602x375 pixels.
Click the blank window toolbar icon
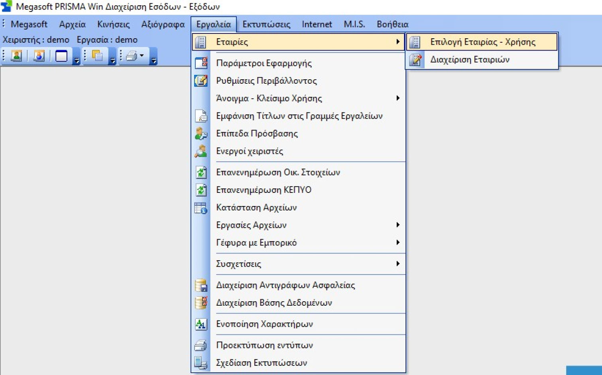(x=61, y=56)
